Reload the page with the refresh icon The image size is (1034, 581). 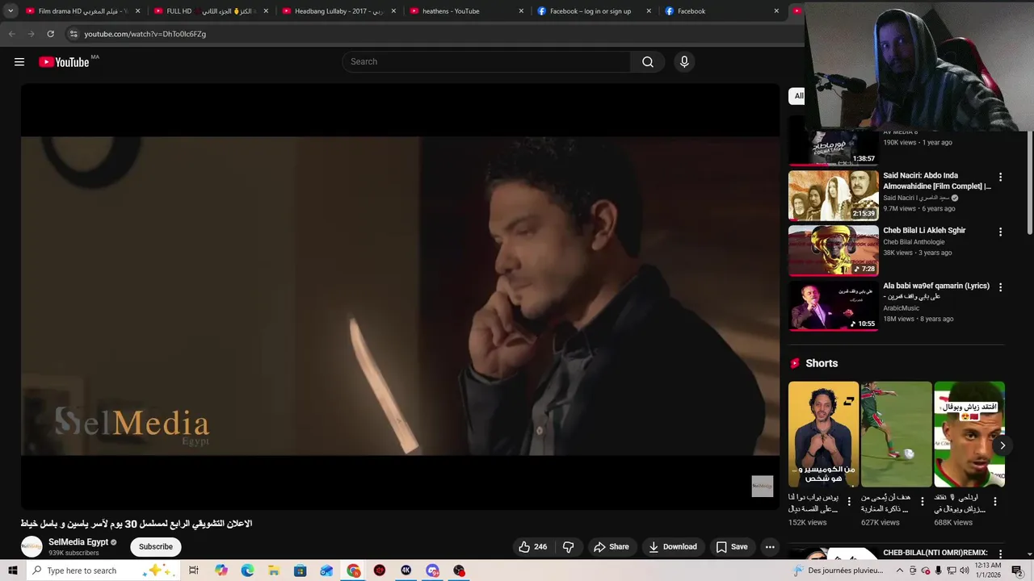[x=50, y=34]
